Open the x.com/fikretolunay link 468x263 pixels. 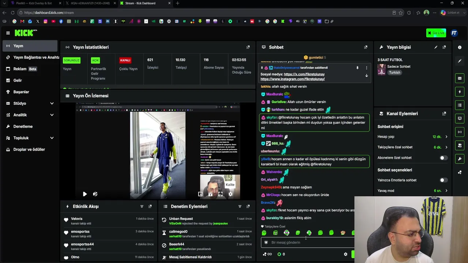click(304, 74)
